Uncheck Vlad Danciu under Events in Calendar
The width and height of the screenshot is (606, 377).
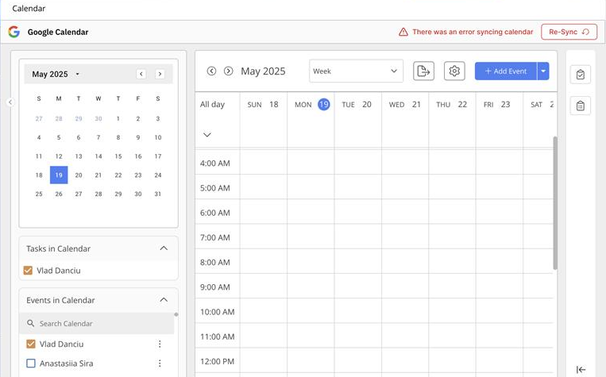pos(31,344)
